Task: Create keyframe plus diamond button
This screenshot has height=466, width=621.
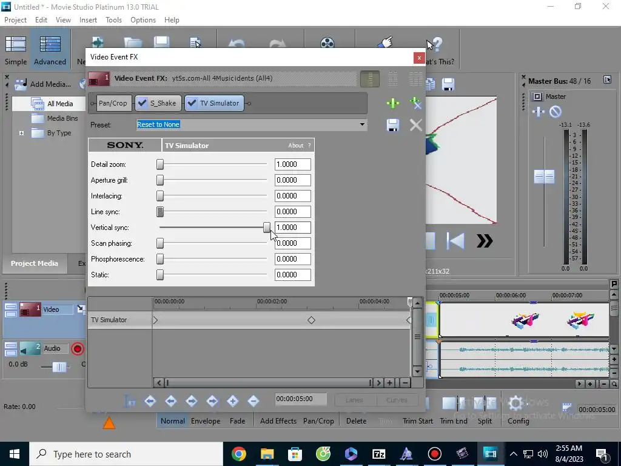Action: 233,401
